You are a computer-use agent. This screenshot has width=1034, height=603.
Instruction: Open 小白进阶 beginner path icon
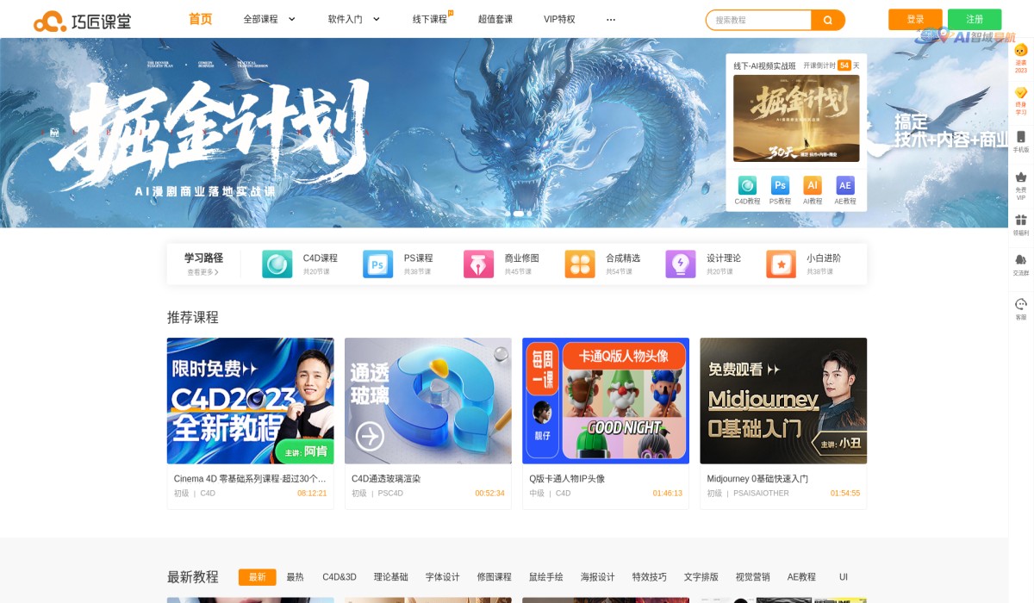[x=781, y=264]
